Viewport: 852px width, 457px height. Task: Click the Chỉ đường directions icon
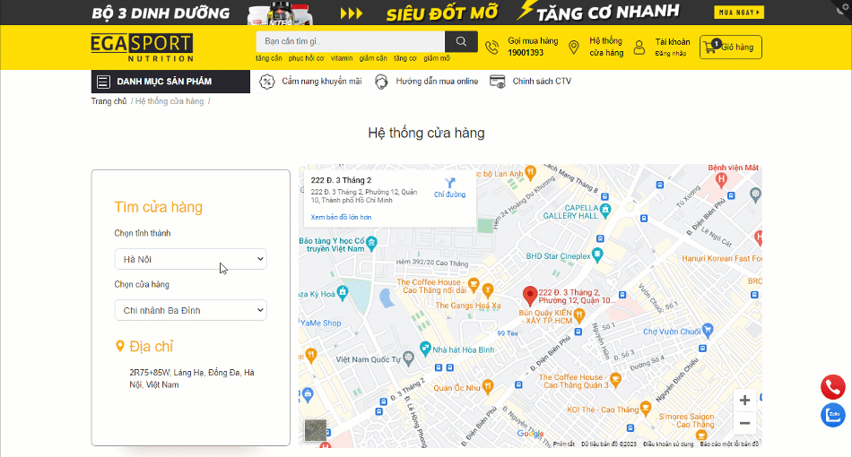click(450, 183)
